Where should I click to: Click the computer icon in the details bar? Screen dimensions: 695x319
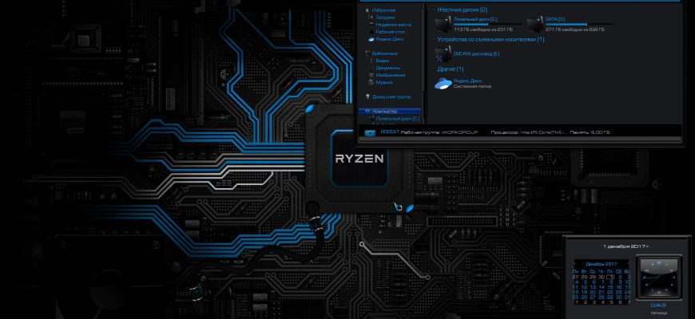coord(370,132)
